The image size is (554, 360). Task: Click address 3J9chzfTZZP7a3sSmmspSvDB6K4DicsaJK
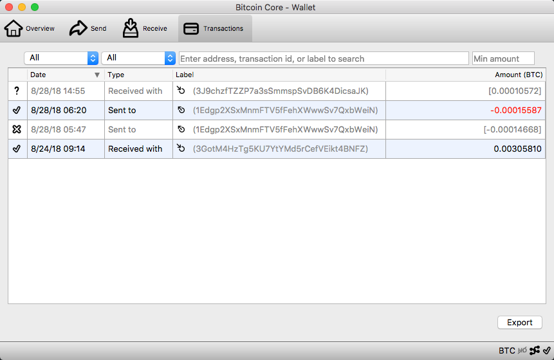[x=281, y=91]
